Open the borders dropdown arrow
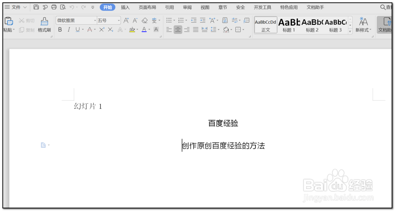 tap(244, 30)
